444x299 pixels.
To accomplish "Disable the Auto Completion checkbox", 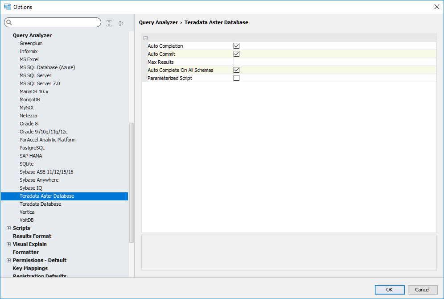I will tap(237, 46).
